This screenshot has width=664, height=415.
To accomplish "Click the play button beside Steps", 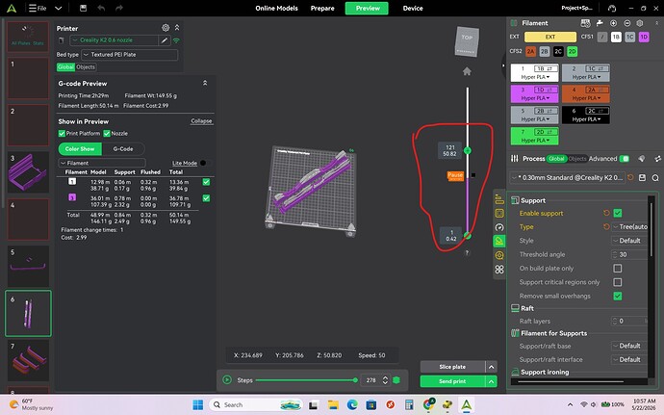I will point(227,379).
